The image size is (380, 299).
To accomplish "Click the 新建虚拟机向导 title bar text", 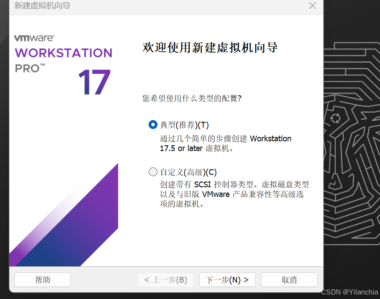I will 42,5.
